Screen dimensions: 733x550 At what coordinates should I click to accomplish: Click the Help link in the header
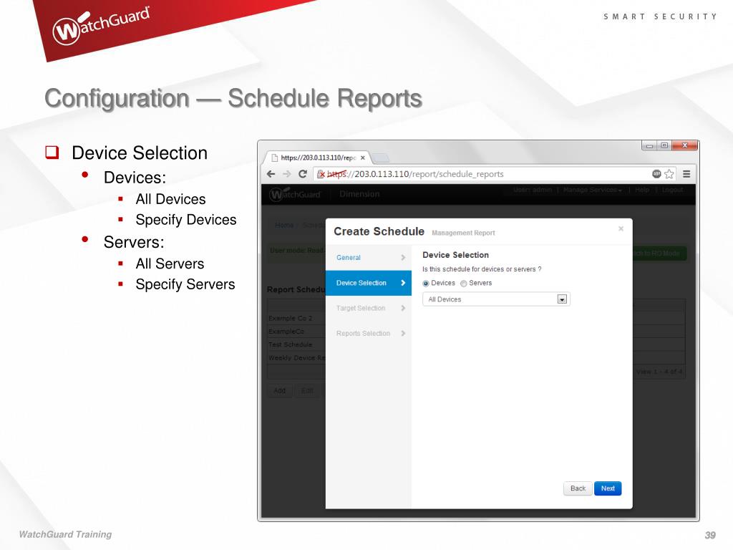pyautogui.click(x=642, y=190)
